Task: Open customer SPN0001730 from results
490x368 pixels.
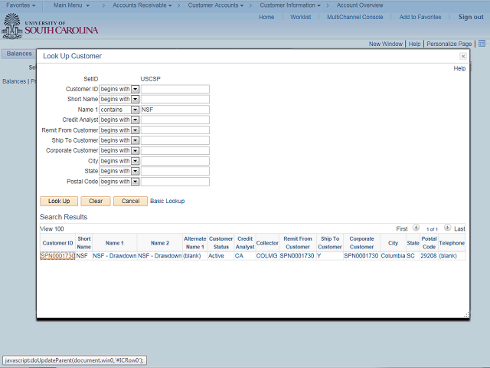Action: pyautogui.click(x=57, y=256)
